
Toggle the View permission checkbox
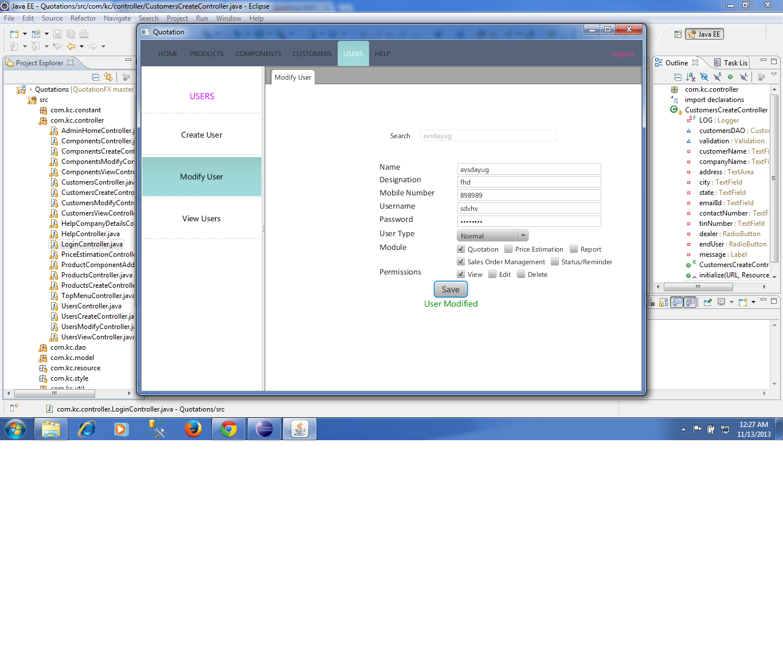click(x=461, y=274)
